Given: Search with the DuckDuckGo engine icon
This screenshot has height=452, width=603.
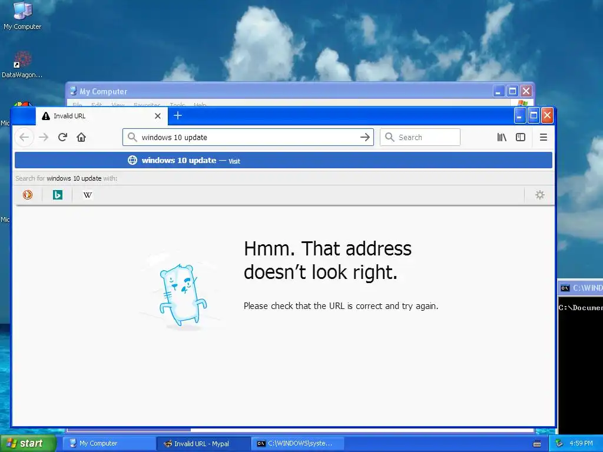Looking at the screenshot, I should point(28,195).
